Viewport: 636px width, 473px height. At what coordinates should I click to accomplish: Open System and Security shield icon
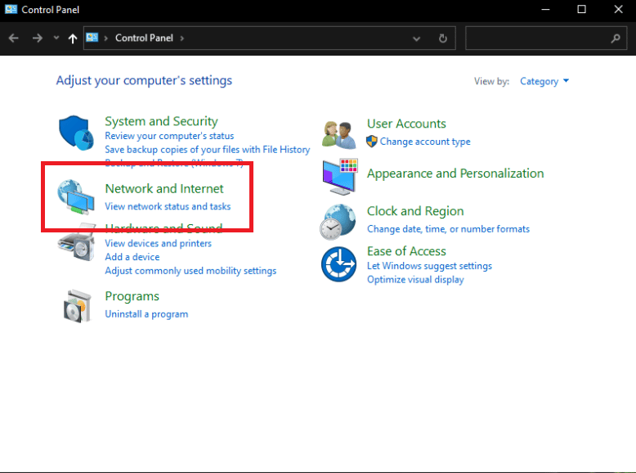pyautogui.click(x=76, y=133)
